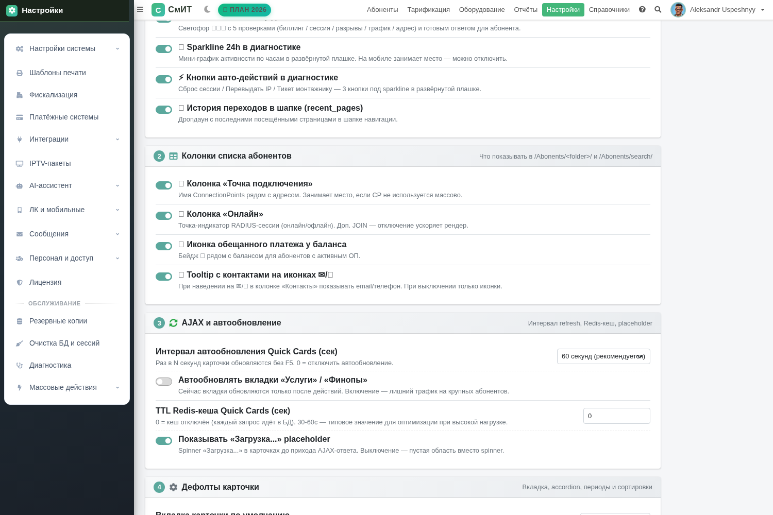
Task: Open Справочники top menu
Action: [609, 10]
